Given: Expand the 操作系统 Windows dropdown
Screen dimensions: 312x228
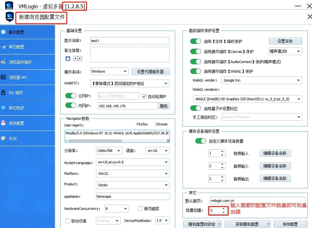Looking at the screenshot, I should pyautogui.click(x=109, y=72).
